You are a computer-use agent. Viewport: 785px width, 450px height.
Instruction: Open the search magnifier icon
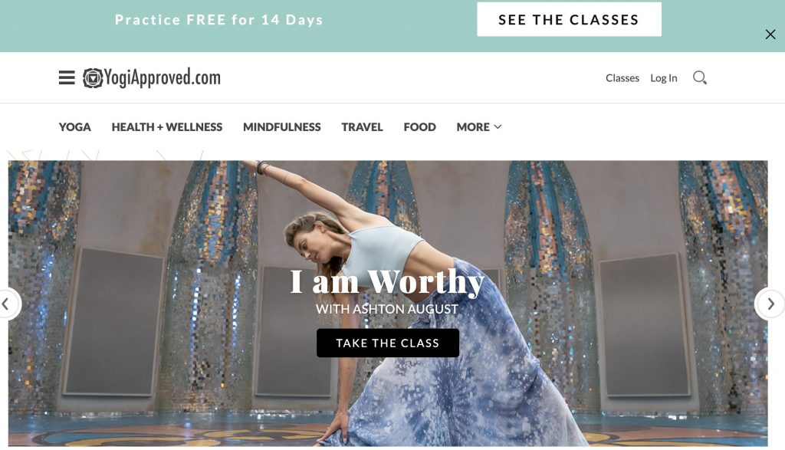(x=699, y=77)
